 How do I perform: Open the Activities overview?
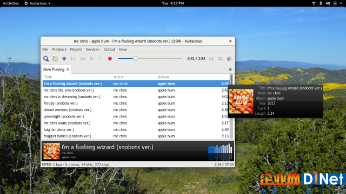[11, 3]
